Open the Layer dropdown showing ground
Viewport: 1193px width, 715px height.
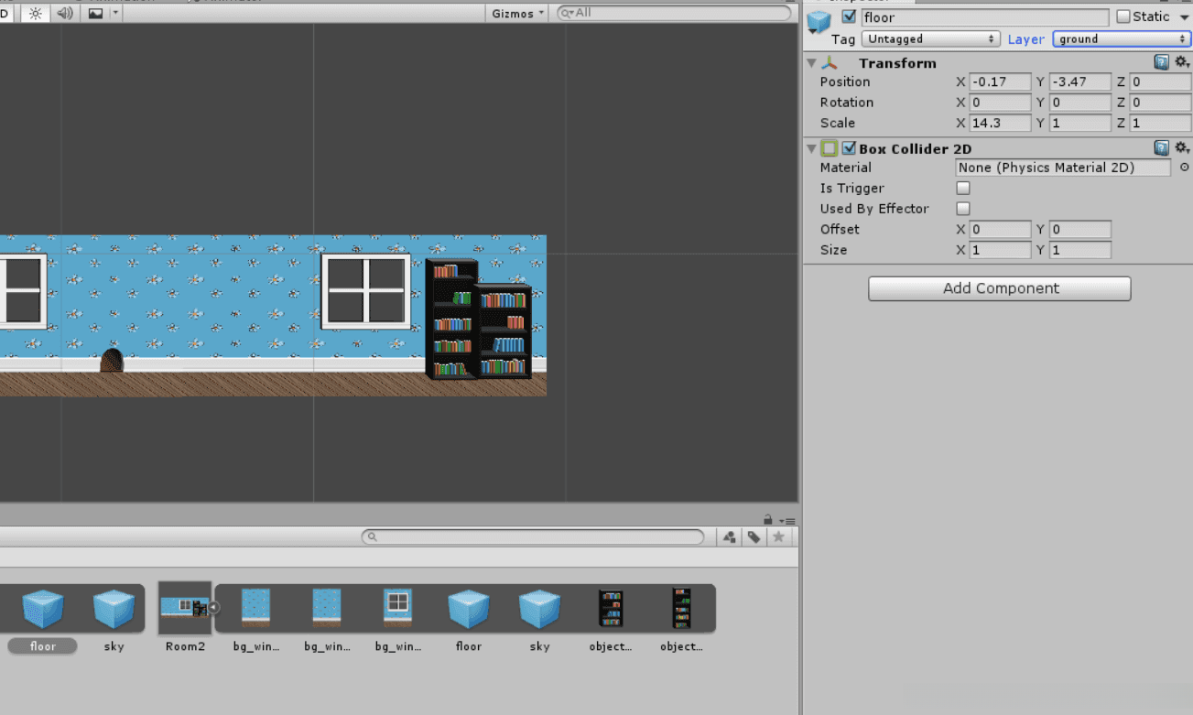(x=1121, y=38)
